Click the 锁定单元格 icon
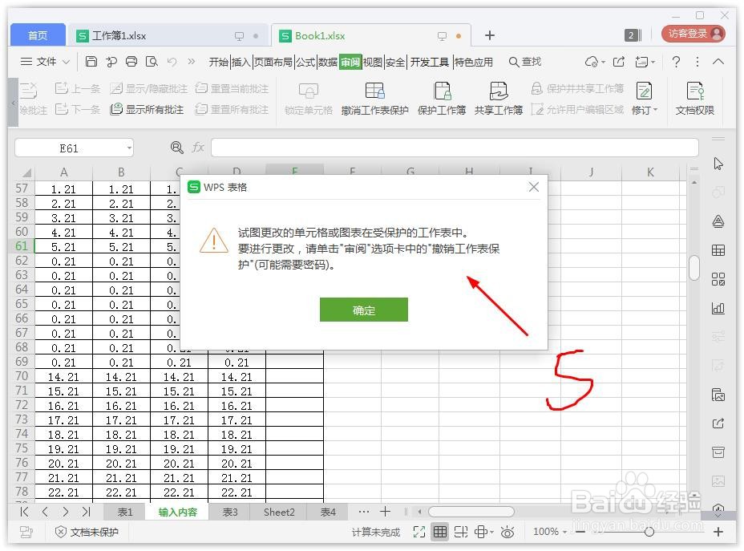Viewport: 744px width, 551px height. (309, 98)
